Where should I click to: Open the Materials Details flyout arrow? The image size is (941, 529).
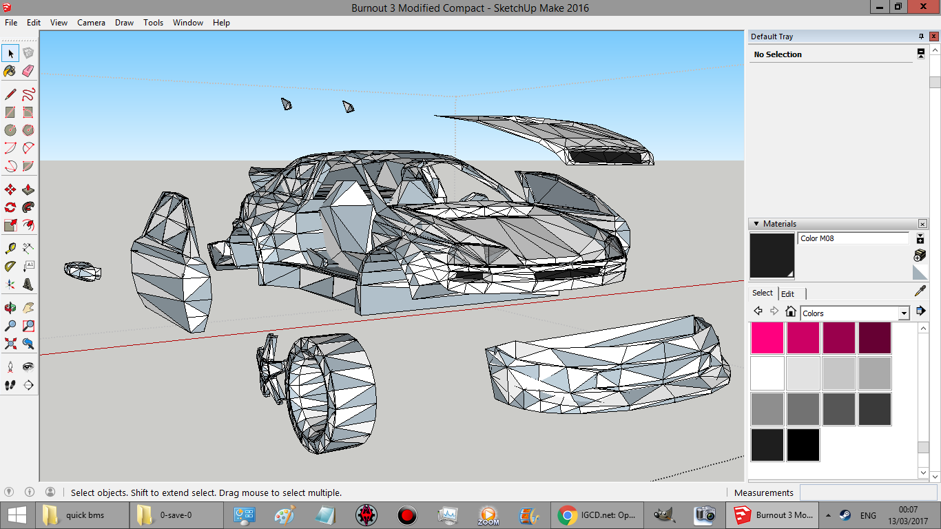click(920, 311)
